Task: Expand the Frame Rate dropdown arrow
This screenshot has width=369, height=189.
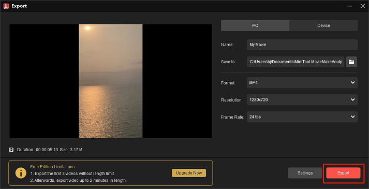Action: click(352, 117)
